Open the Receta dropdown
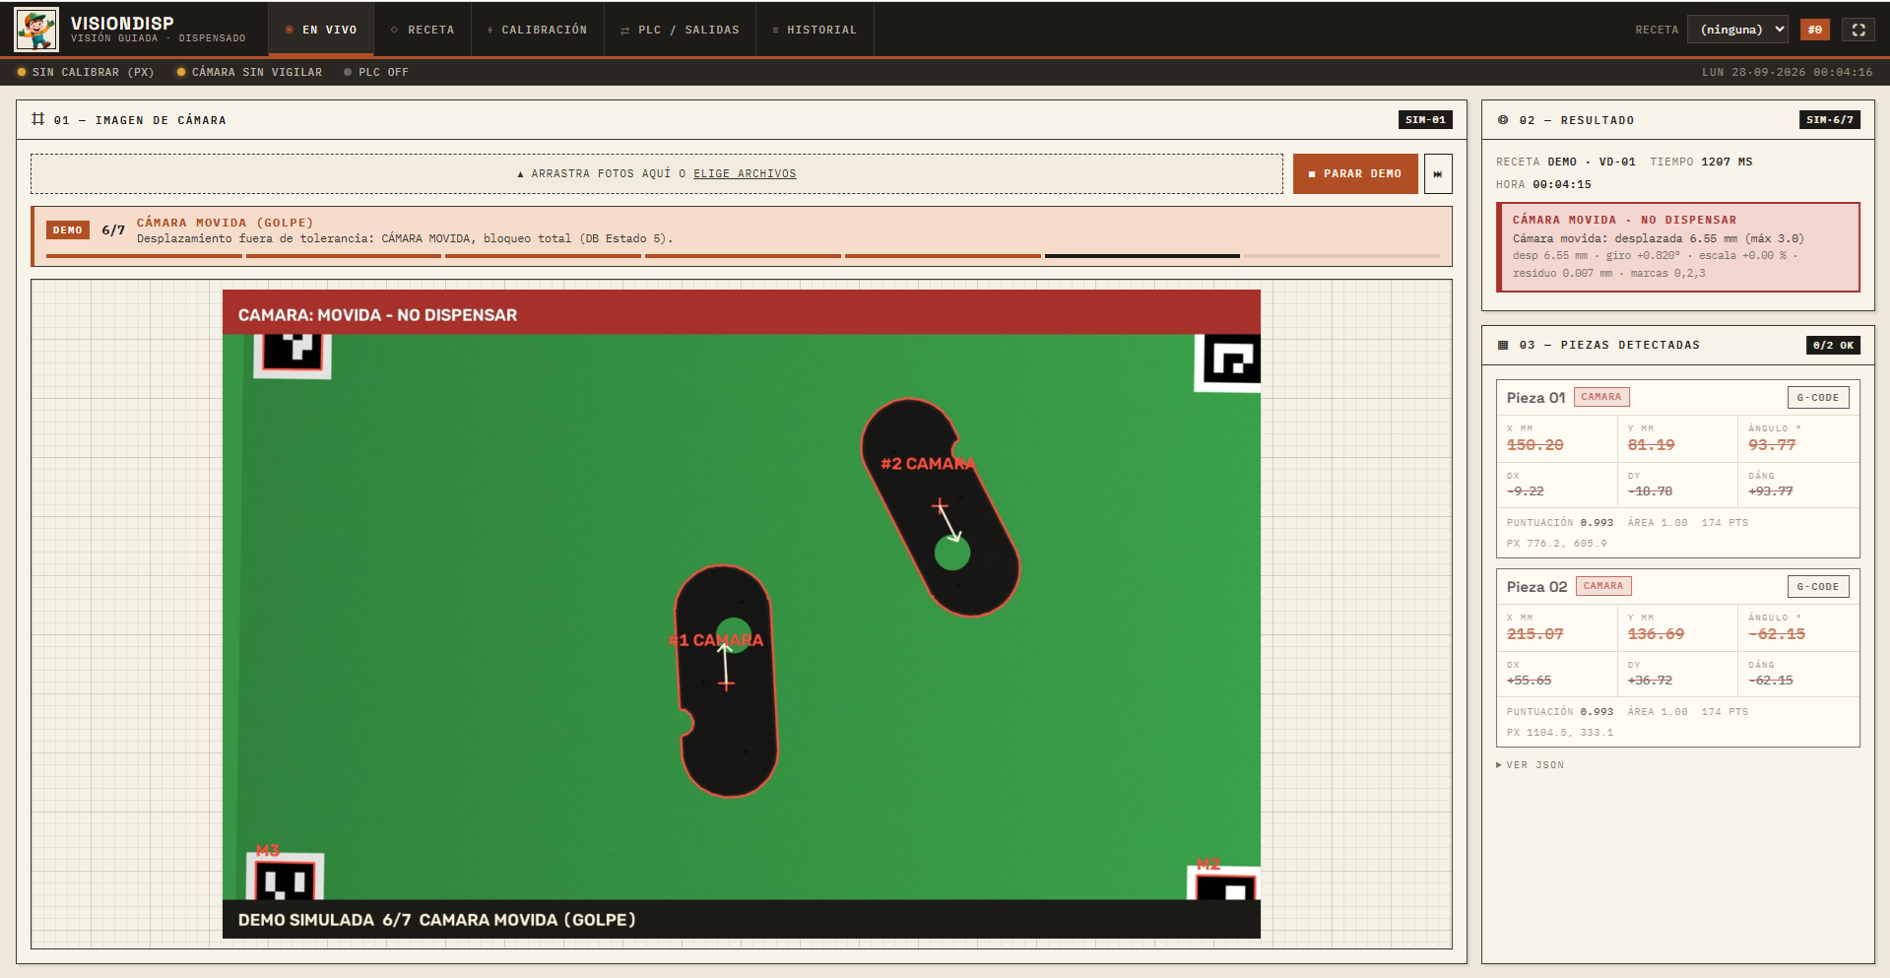This screenshot has width=1890, height=978. (x=1738, y=30)
